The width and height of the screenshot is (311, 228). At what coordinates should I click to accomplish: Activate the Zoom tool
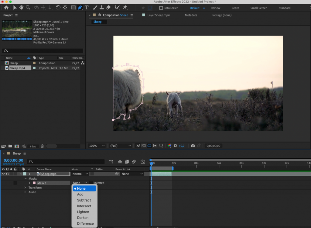28,7
